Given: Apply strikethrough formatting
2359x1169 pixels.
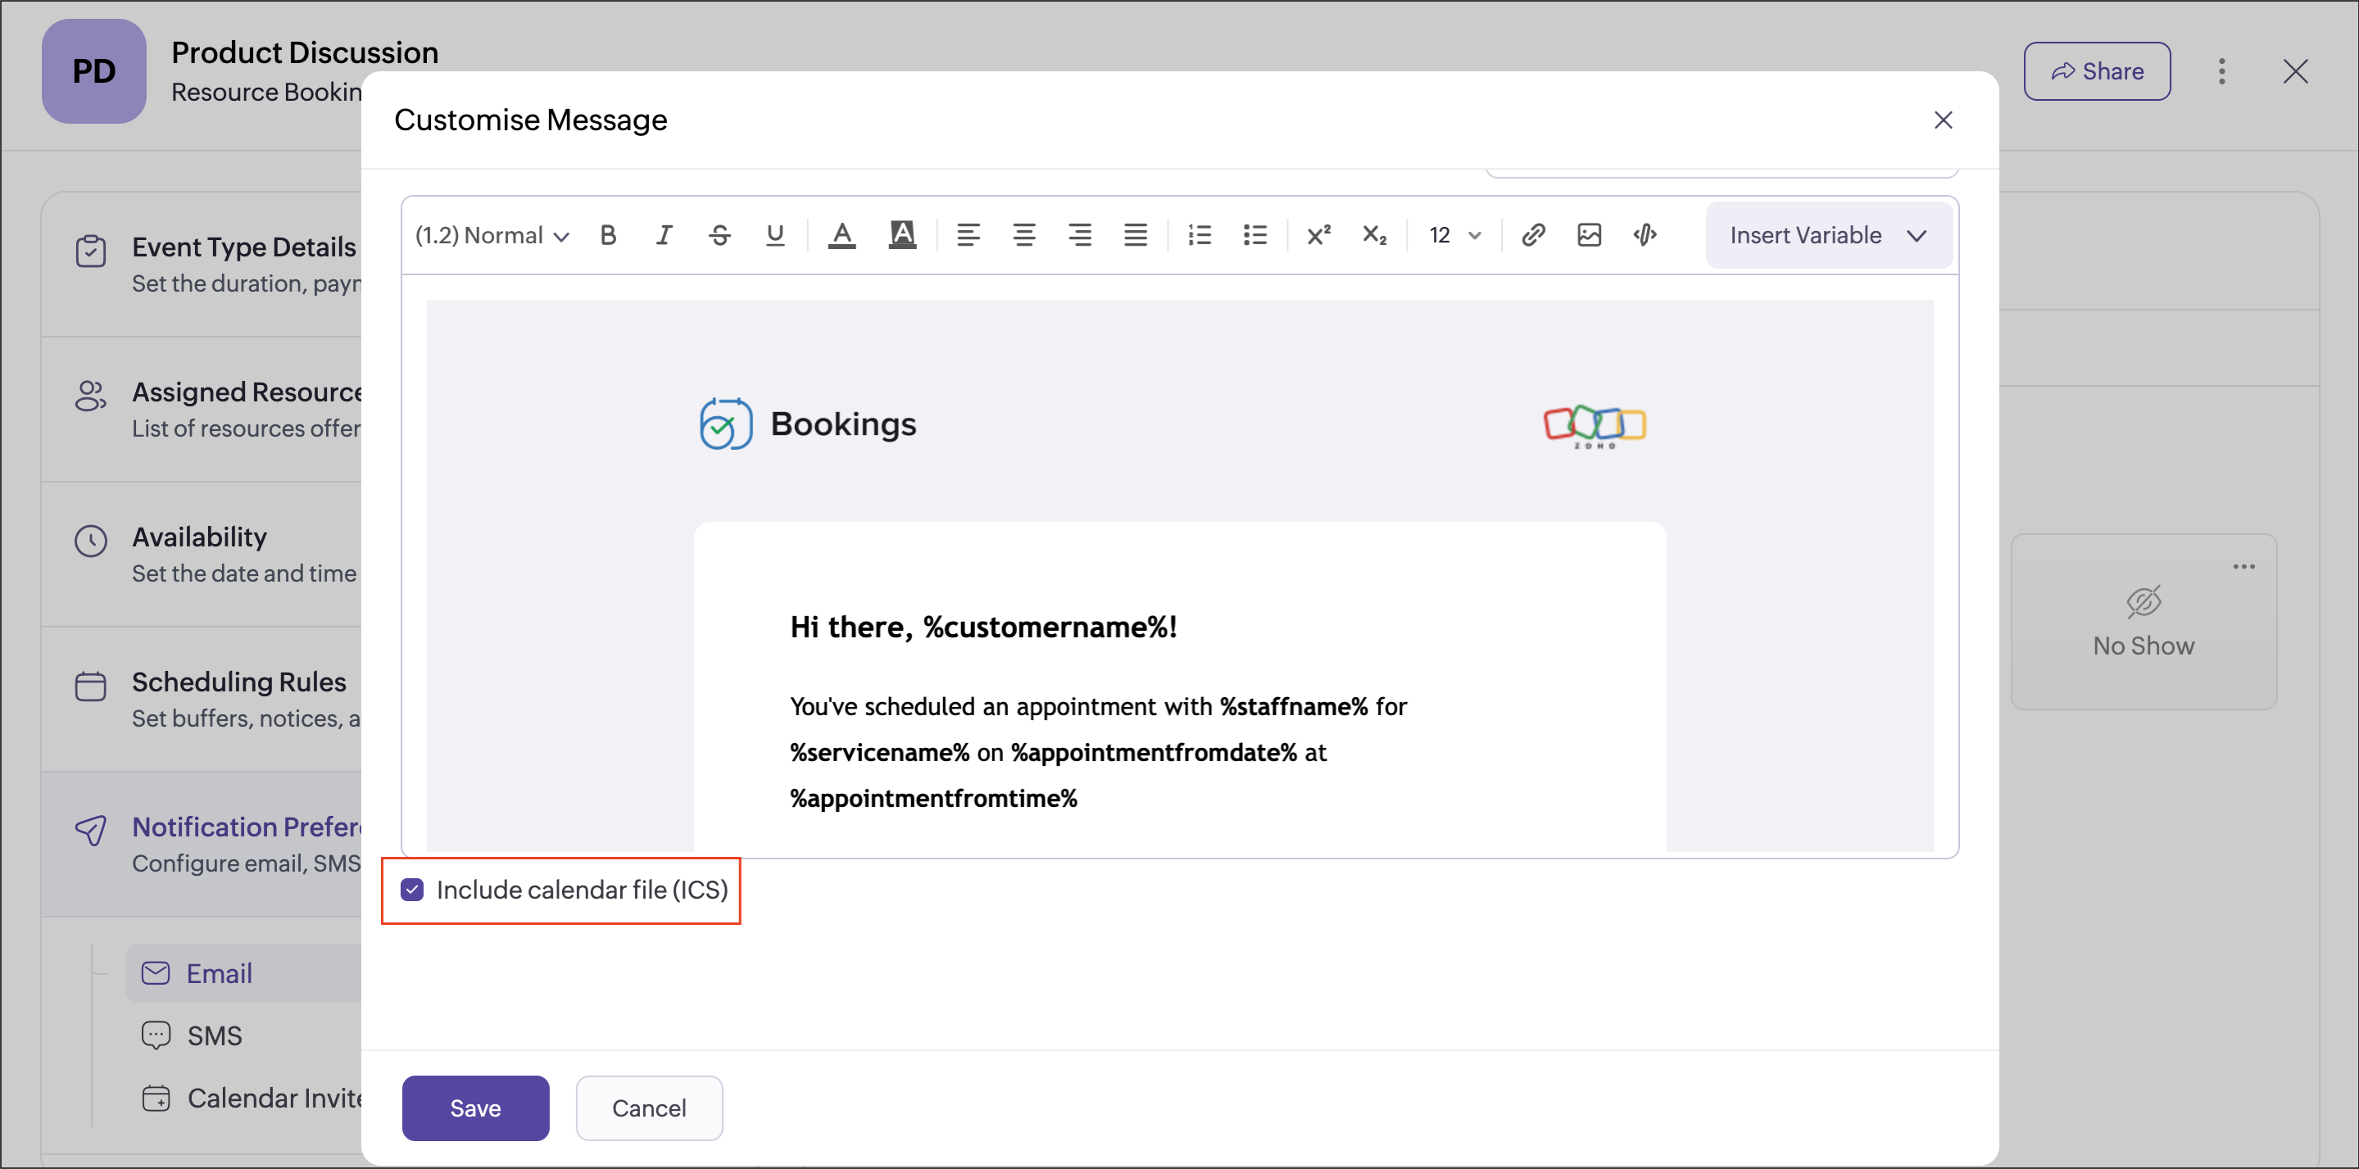Looking at the screenshot, I should [719, 235].
